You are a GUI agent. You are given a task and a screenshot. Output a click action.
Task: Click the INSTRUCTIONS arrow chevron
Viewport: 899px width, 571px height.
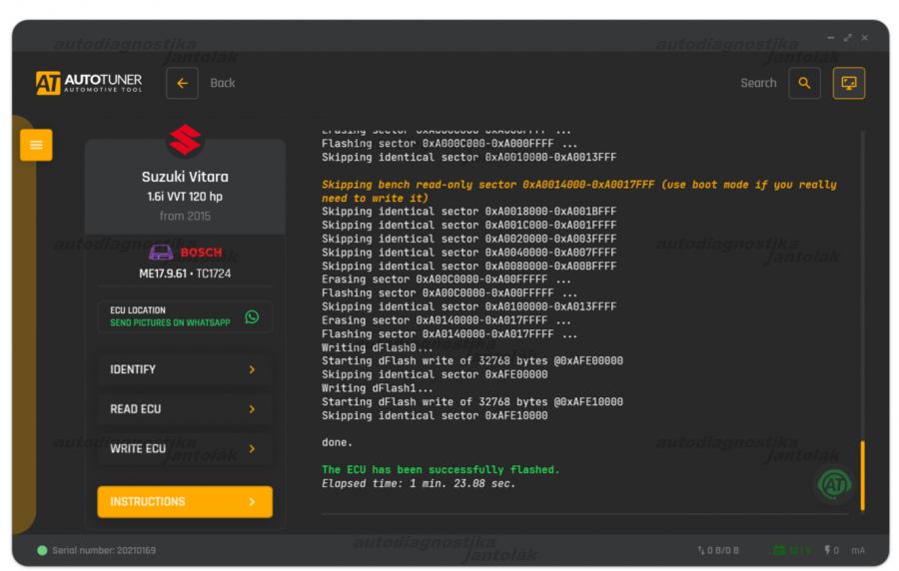click(x=252, y=502)
